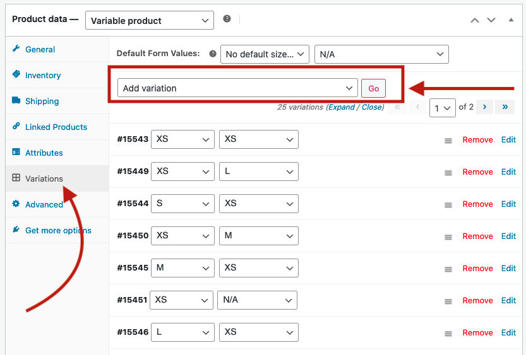Click the help icon next to Default Form Values
The height and width of the screenshot is (355, 526).
pyautogui.click(x=213, y=54)
